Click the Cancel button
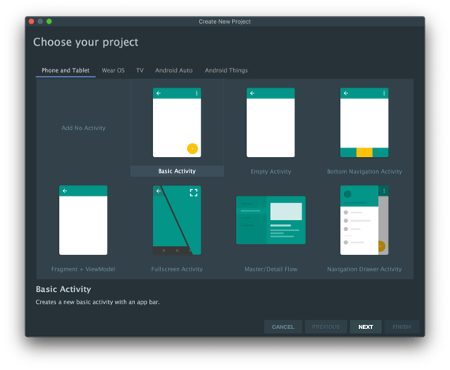This screenshot has width=450, height=370. [x=283, y=327]
